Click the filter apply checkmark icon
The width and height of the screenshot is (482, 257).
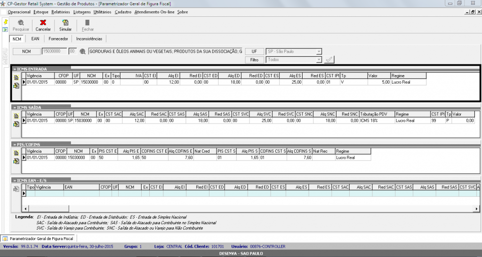[x=329, y=60]
